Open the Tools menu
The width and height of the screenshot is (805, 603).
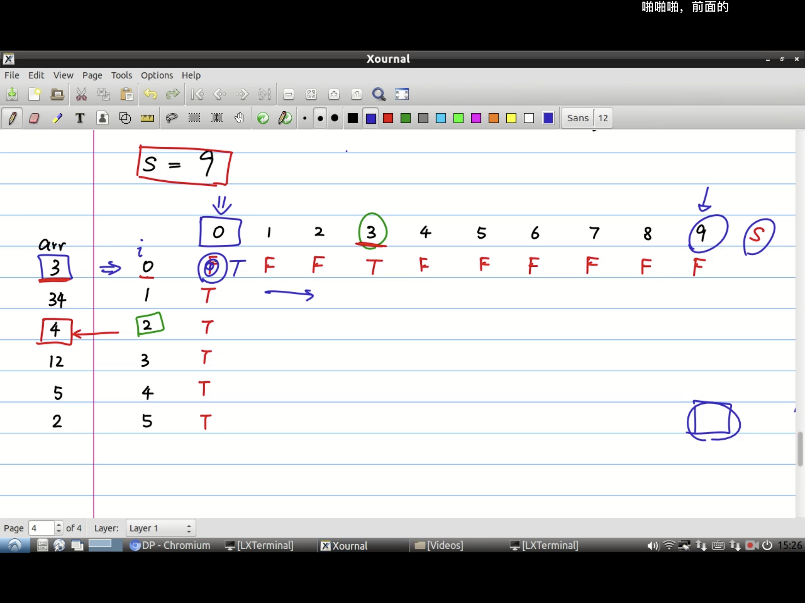click(x=121, y=75)
